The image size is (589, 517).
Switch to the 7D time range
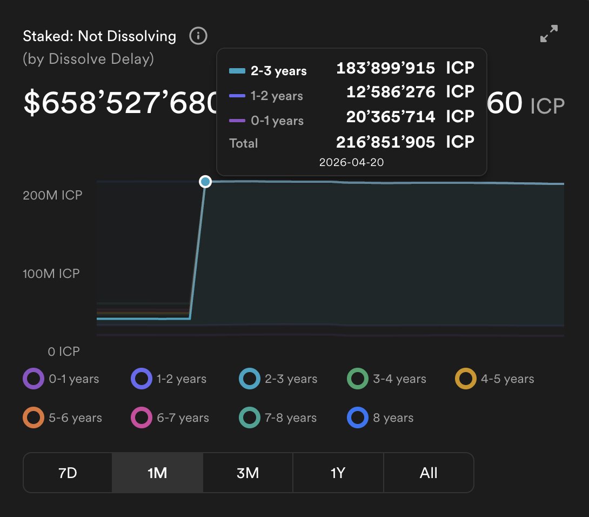[x=68, y=473]
